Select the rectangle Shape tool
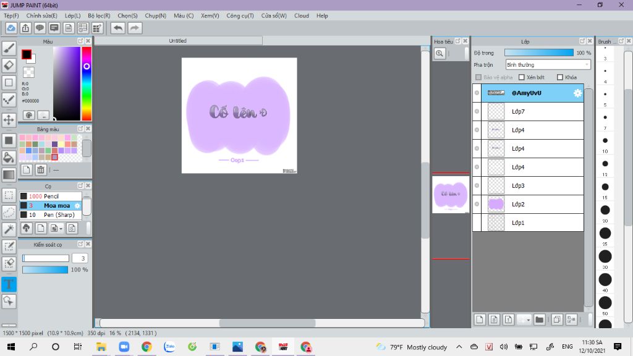The image size is (633, 356). tap(9, 83)
